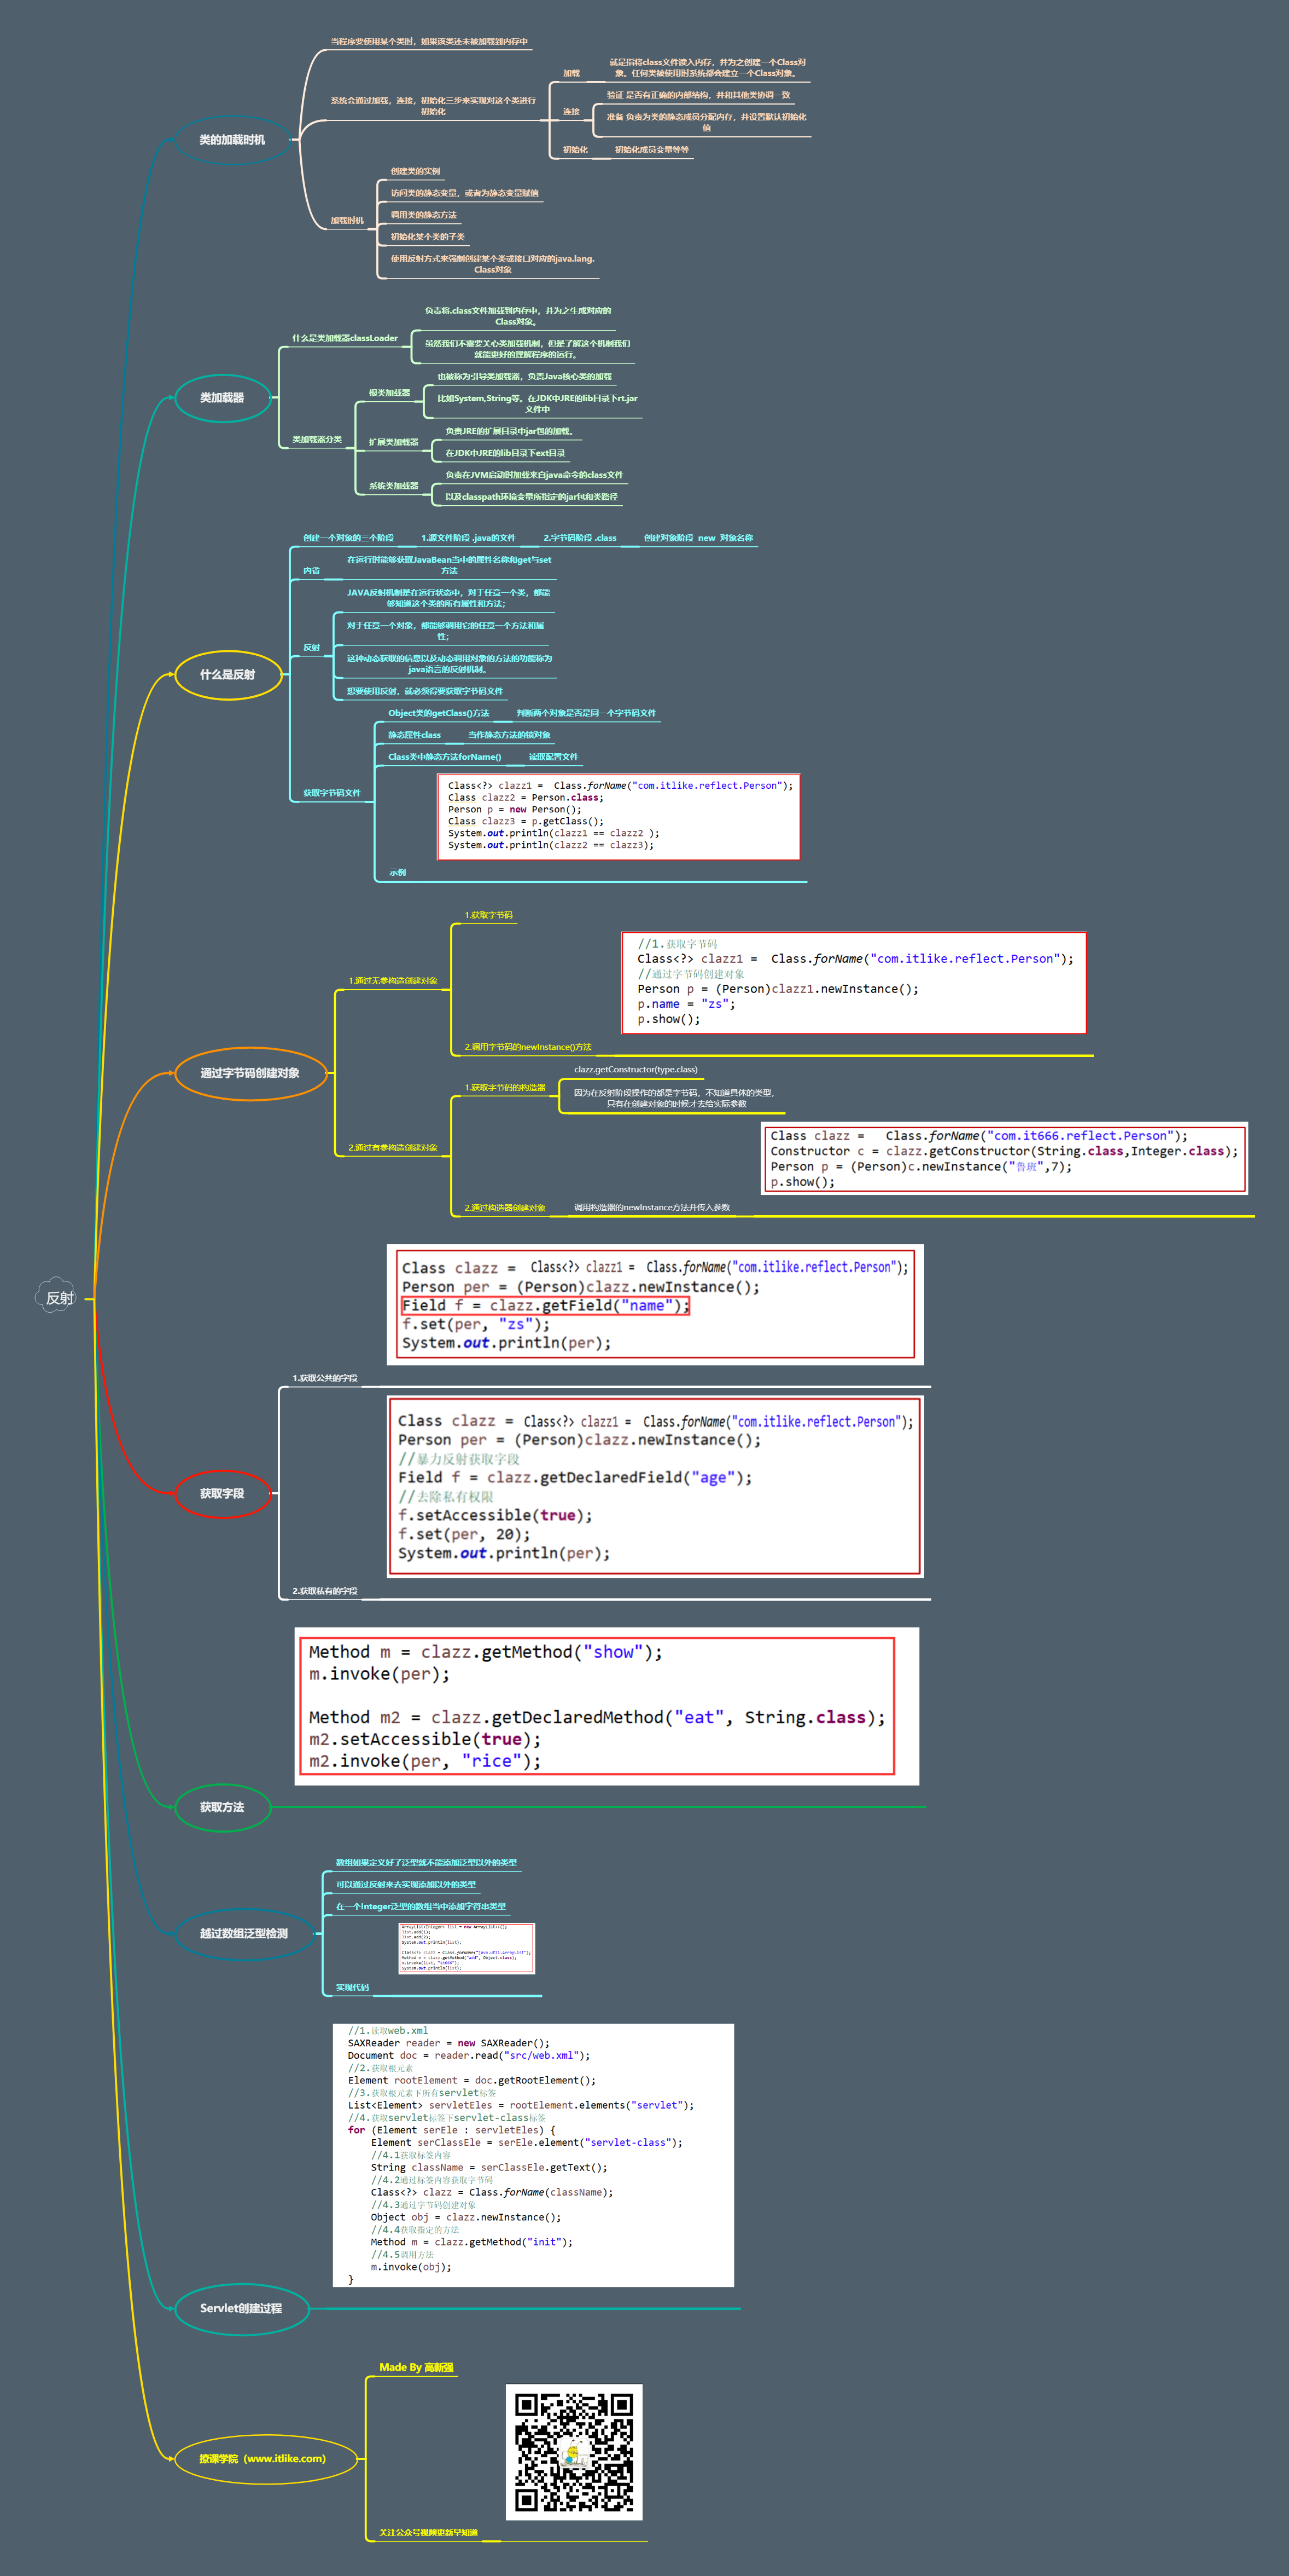Click the '判断两个对象是否是同一个字节码文件' node
Screen dimensions: 1289x2576
[586, 713]
